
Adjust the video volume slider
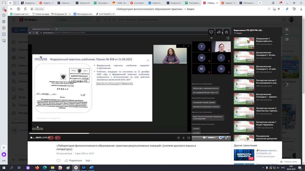pyautogui.click(x=212, y=138)
